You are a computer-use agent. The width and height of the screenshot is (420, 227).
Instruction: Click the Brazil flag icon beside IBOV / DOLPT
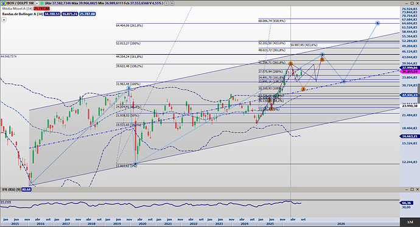[x=4, y=3]
